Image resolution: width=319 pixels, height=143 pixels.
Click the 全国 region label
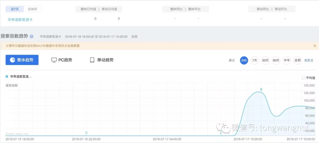(134, 37)
